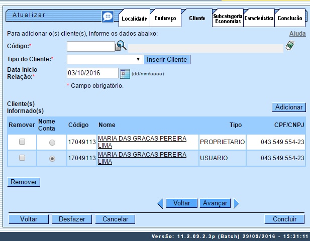
Task: Click the magnifier search icon next to Código
Action: point(121,46)
